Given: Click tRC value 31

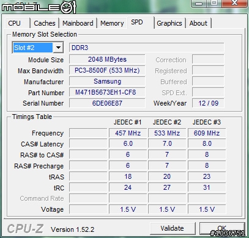Looking at the screenshot, I should point(207,187).
